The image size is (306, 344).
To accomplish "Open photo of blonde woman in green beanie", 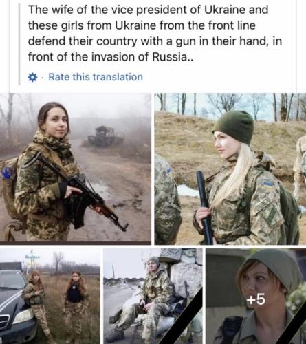I will pyautogui.click(x=230, y=169).
